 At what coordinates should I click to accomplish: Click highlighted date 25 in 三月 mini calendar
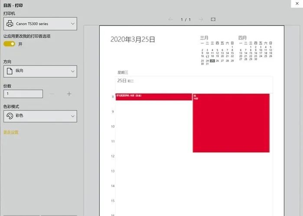pyautogui.click(x=212, y=61)
